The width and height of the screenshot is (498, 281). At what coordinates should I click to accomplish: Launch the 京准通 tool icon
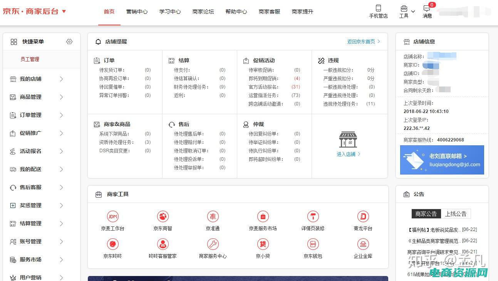[x=213, y=216]
